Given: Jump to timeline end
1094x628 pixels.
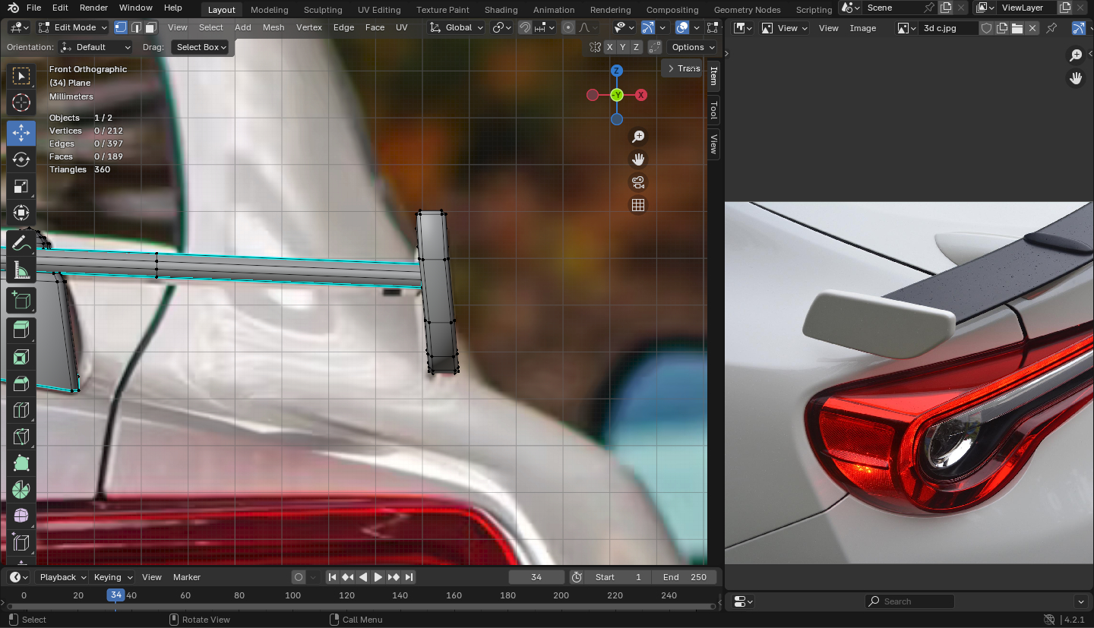Looking at the screenshot, I should (x=409, y=577).
